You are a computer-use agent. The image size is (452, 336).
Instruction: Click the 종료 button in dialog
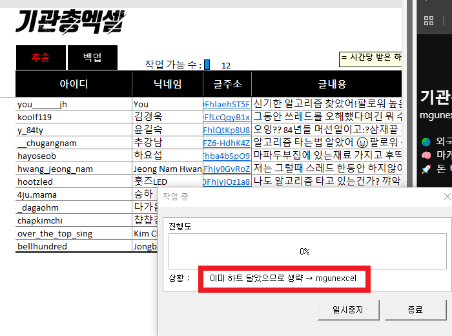coord(415,310)
